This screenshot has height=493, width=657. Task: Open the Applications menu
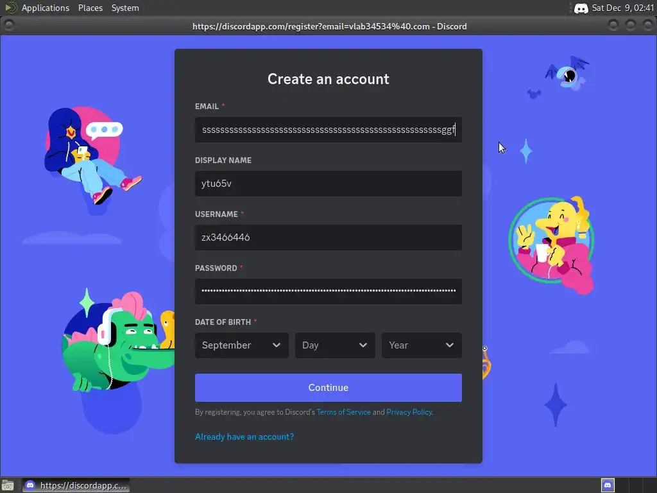point(46,8)
